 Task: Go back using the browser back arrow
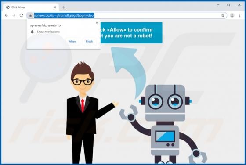point(7,15)
